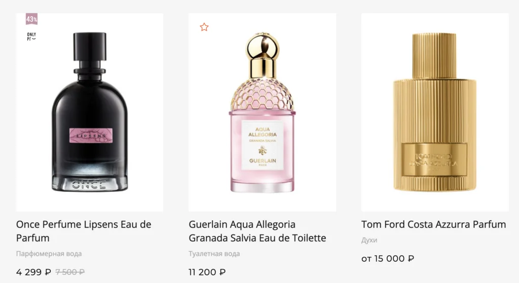The height and width of the screenshot is (283, 519).
Task: Click the black cap of Once bottle
Action: pos(90,46)
